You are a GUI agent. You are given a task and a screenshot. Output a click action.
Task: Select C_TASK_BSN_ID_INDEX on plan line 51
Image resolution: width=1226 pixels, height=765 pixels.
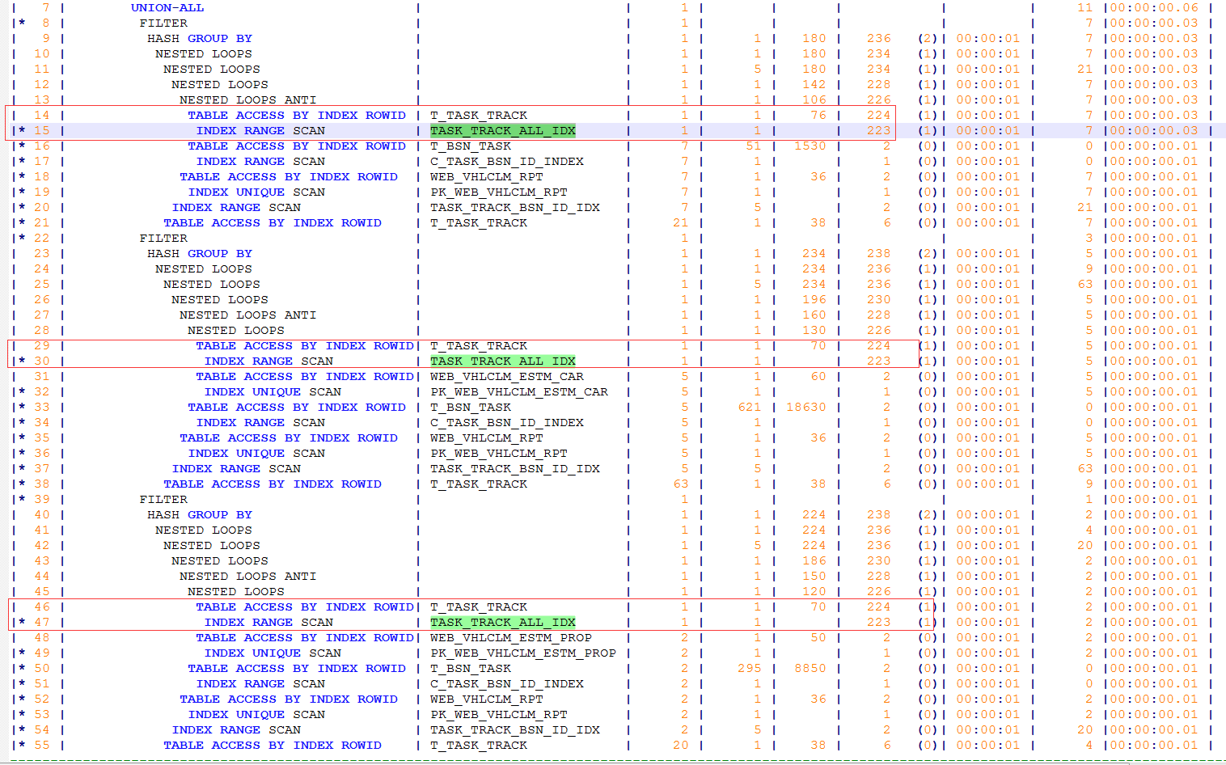pos(507,684)
